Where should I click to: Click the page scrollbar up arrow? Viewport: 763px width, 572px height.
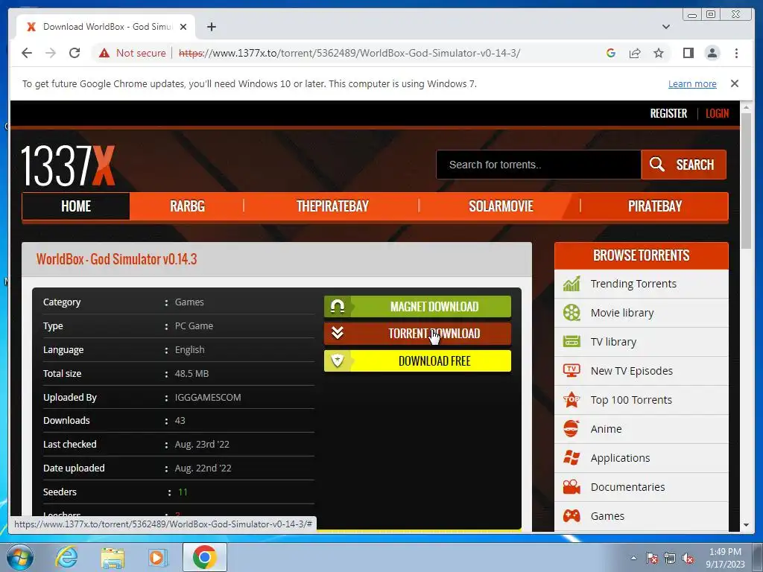tap(746, 107)
